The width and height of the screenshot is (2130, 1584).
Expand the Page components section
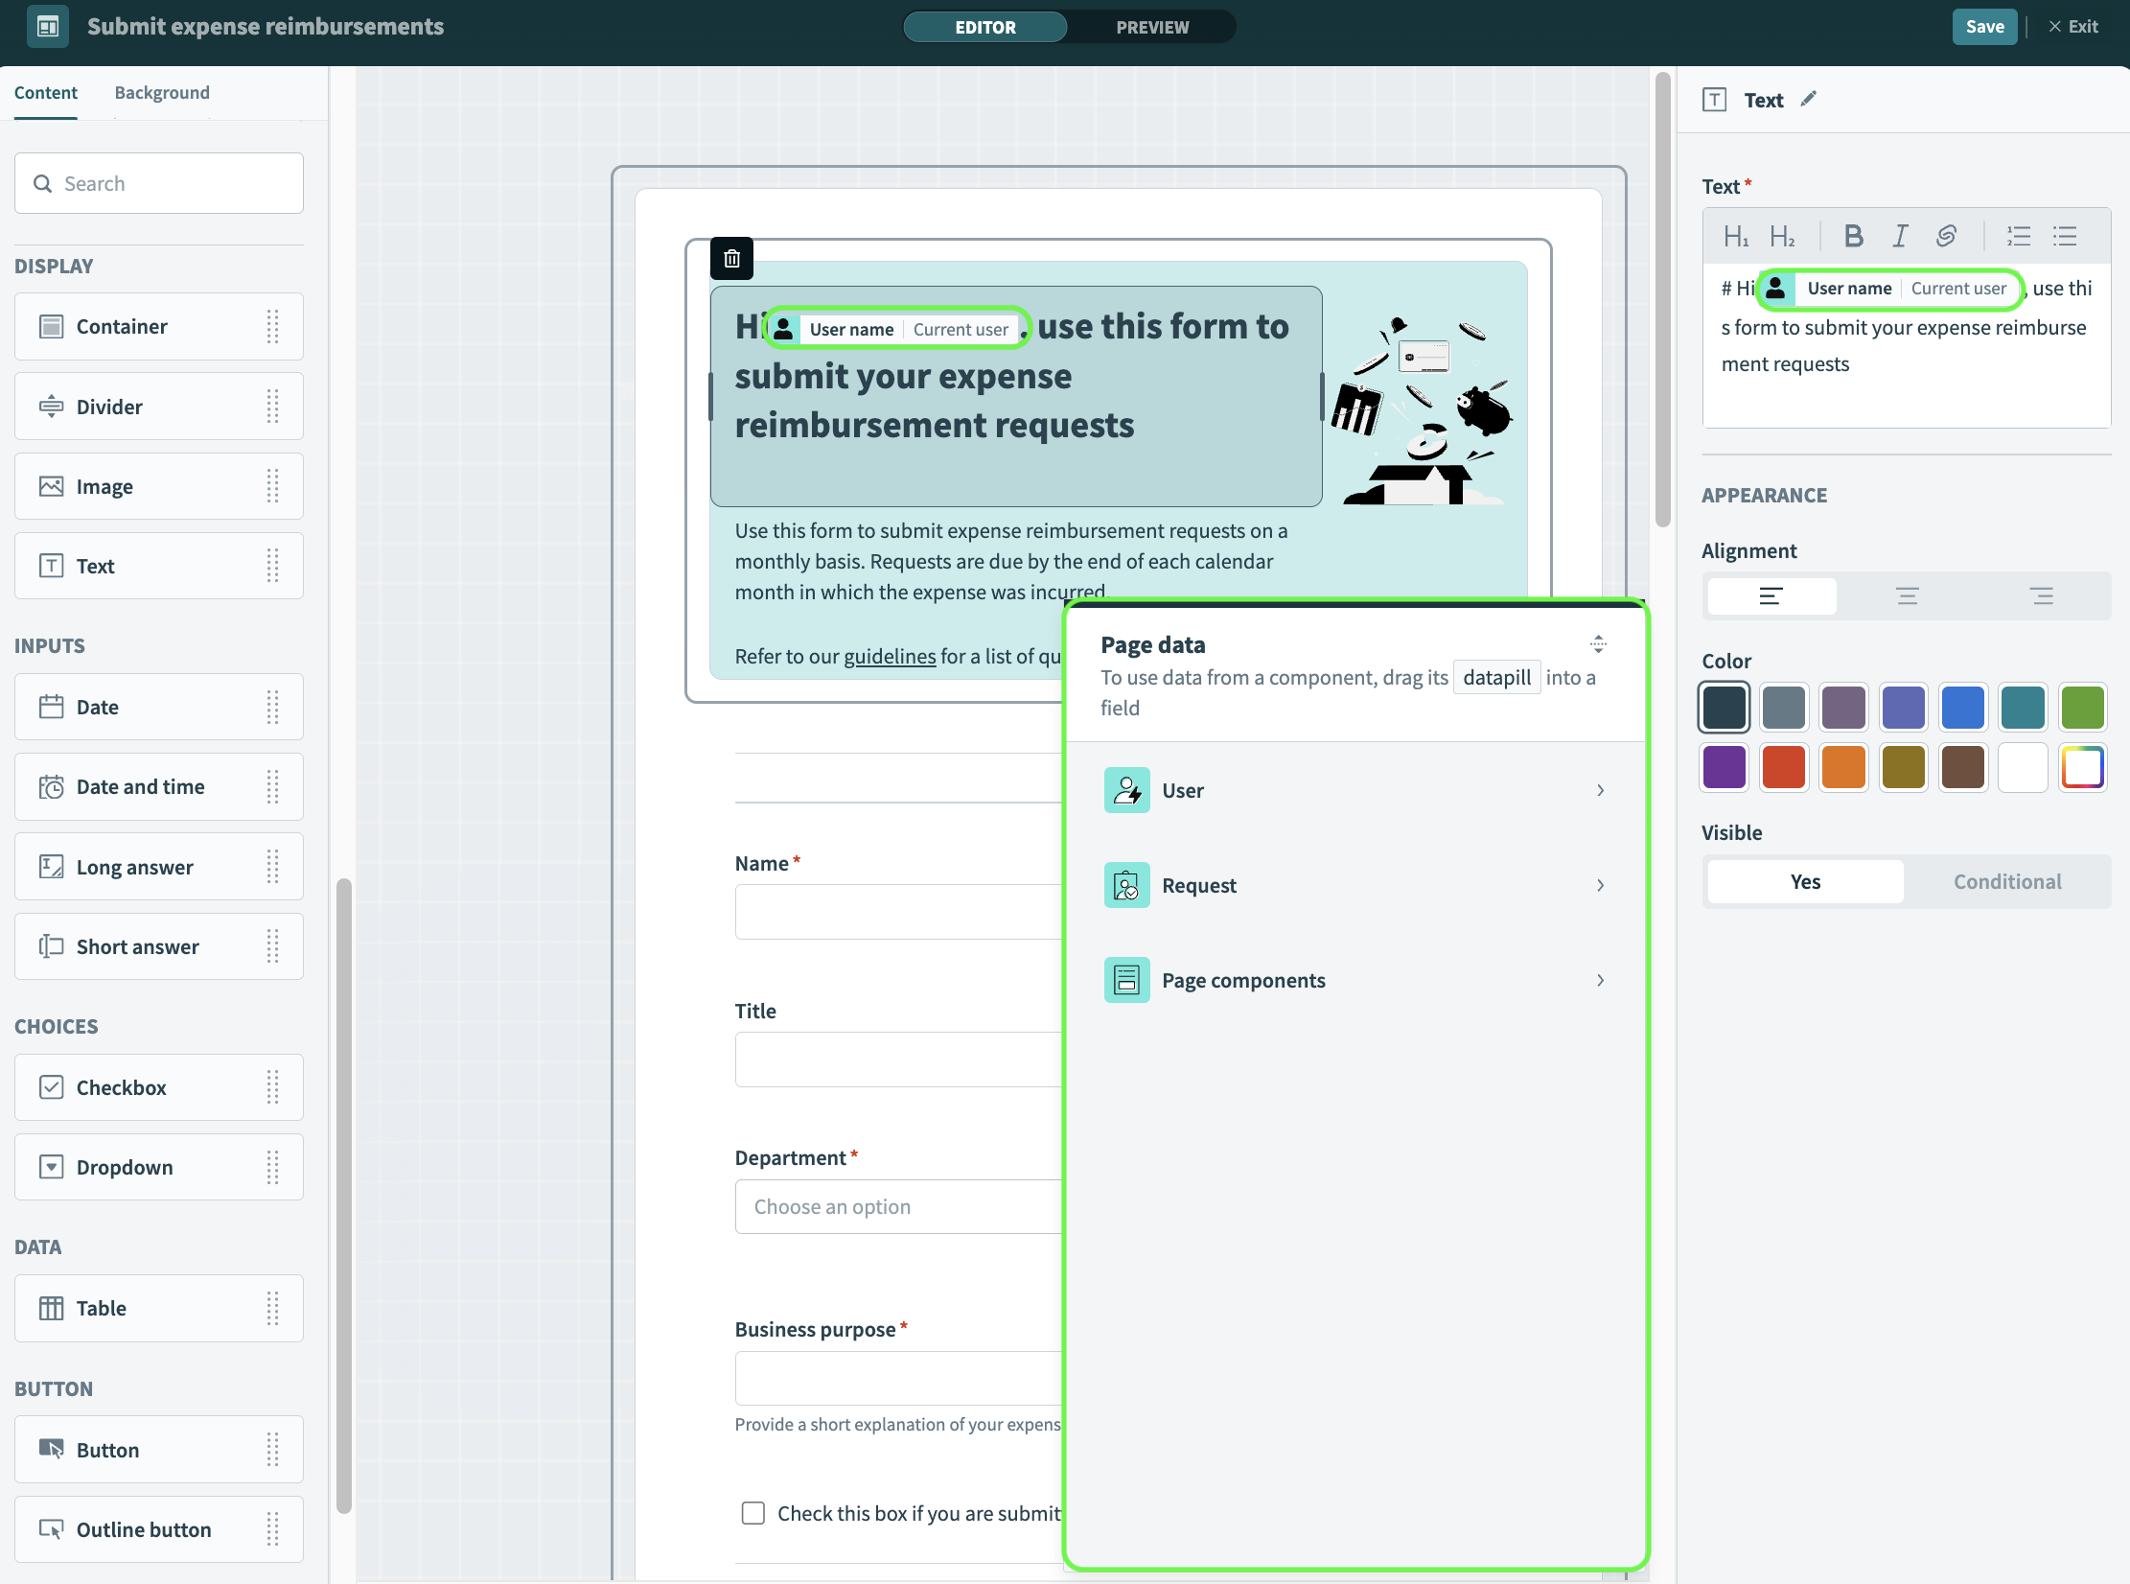coord(1355,978)
